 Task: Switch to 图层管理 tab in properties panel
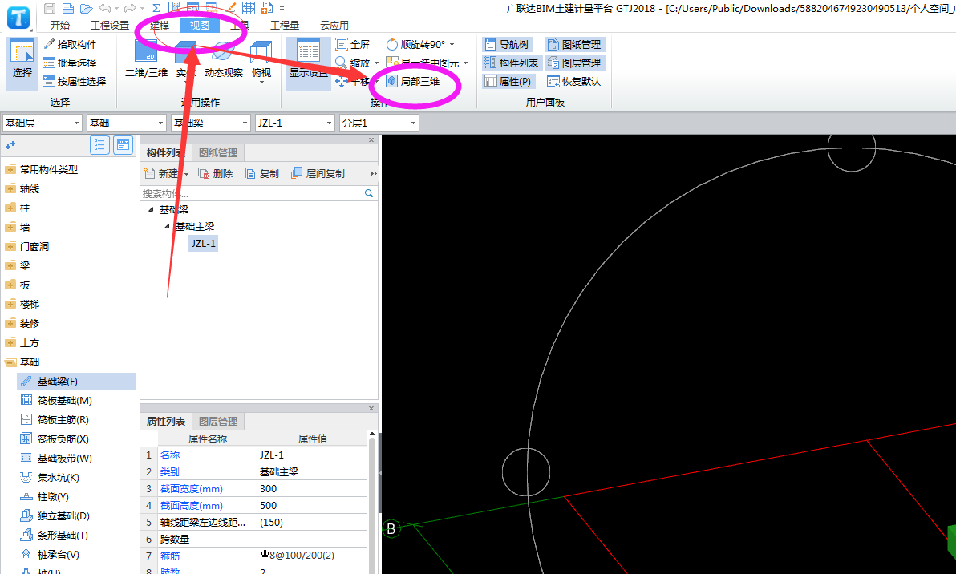[x=217, y=421]
